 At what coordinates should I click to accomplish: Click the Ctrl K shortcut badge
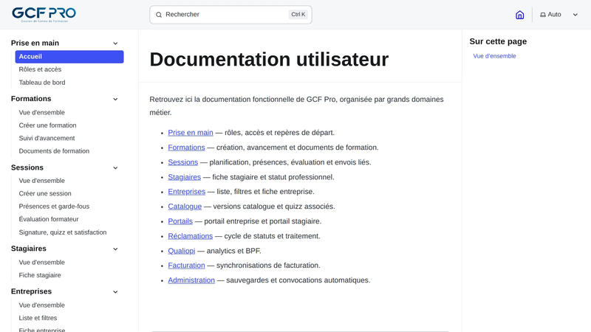pos(298,14)
